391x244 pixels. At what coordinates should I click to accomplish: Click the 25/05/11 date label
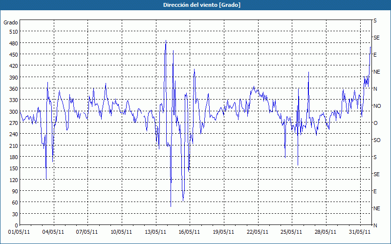291,232
